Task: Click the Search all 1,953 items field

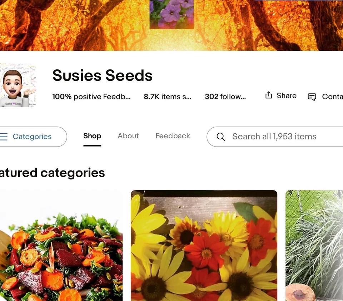Action: click(x=275, y=137)
